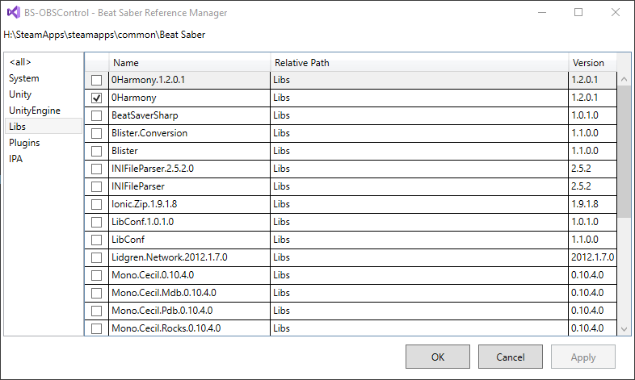635x380 pixels.
Task: Click the Beat Saber install path text
Action: (104, 35)
